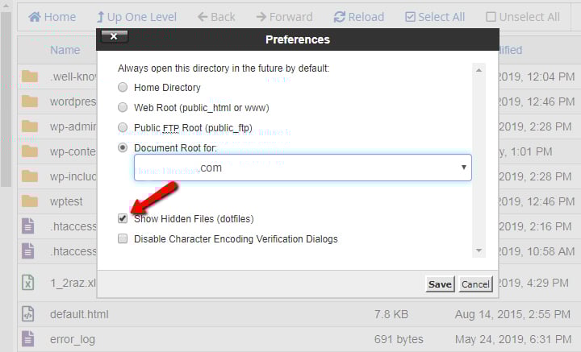
Task: Click the wptest folder name
Action: point(66,201)
